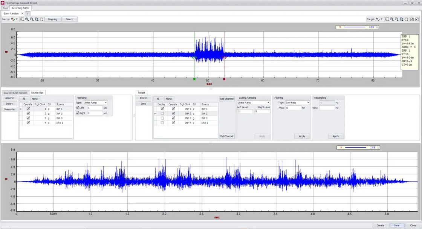Select the pan hand tool in Source toolbar

[41, 19]
